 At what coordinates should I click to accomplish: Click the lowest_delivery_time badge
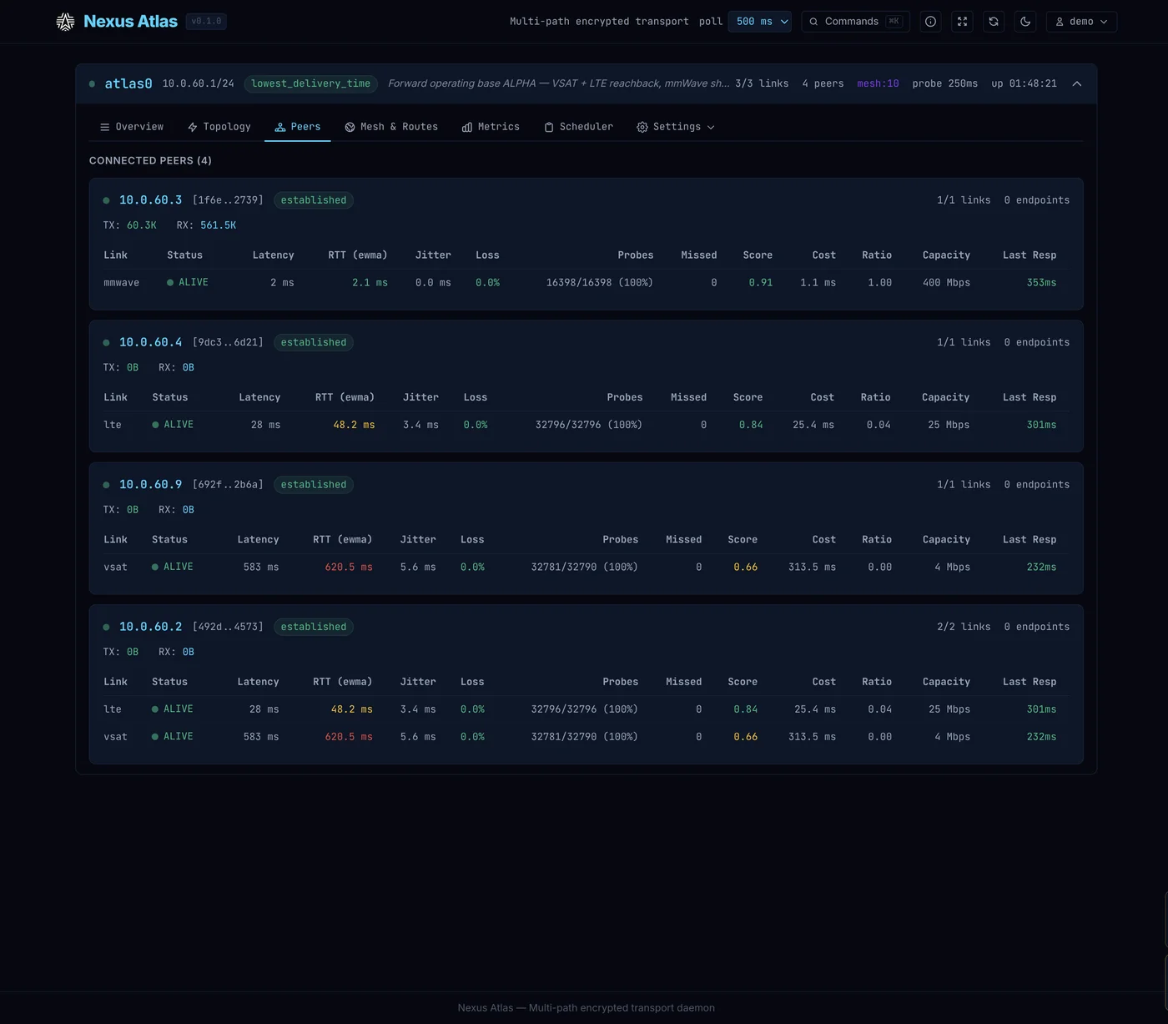click(x=311, y=83)
